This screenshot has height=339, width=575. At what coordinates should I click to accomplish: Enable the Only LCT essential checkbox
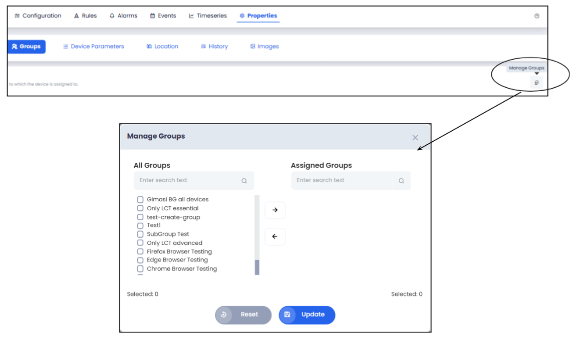coord(140,208)
